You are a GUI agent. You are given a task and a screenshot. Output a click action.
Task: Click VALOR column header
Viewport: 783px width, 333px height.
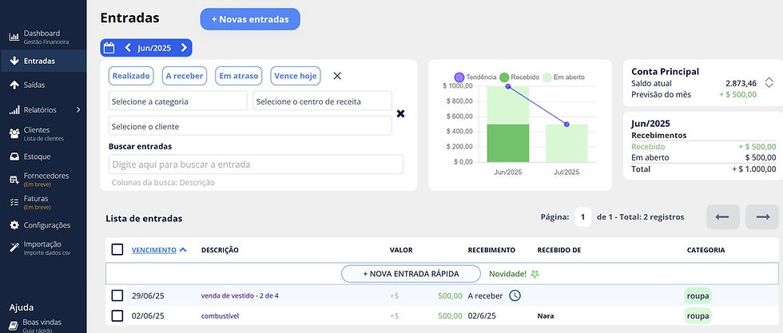401,250
